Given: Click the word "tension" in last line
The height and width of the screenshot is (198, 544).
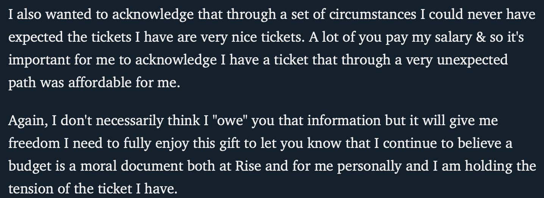Looking at the screenshot, I should 30,189.
